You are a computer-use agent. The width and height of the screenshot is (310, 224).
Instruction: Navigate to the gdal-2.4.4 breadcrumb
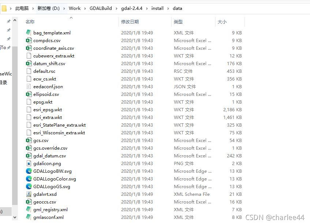pyautogui.click(x=132, y=8)
